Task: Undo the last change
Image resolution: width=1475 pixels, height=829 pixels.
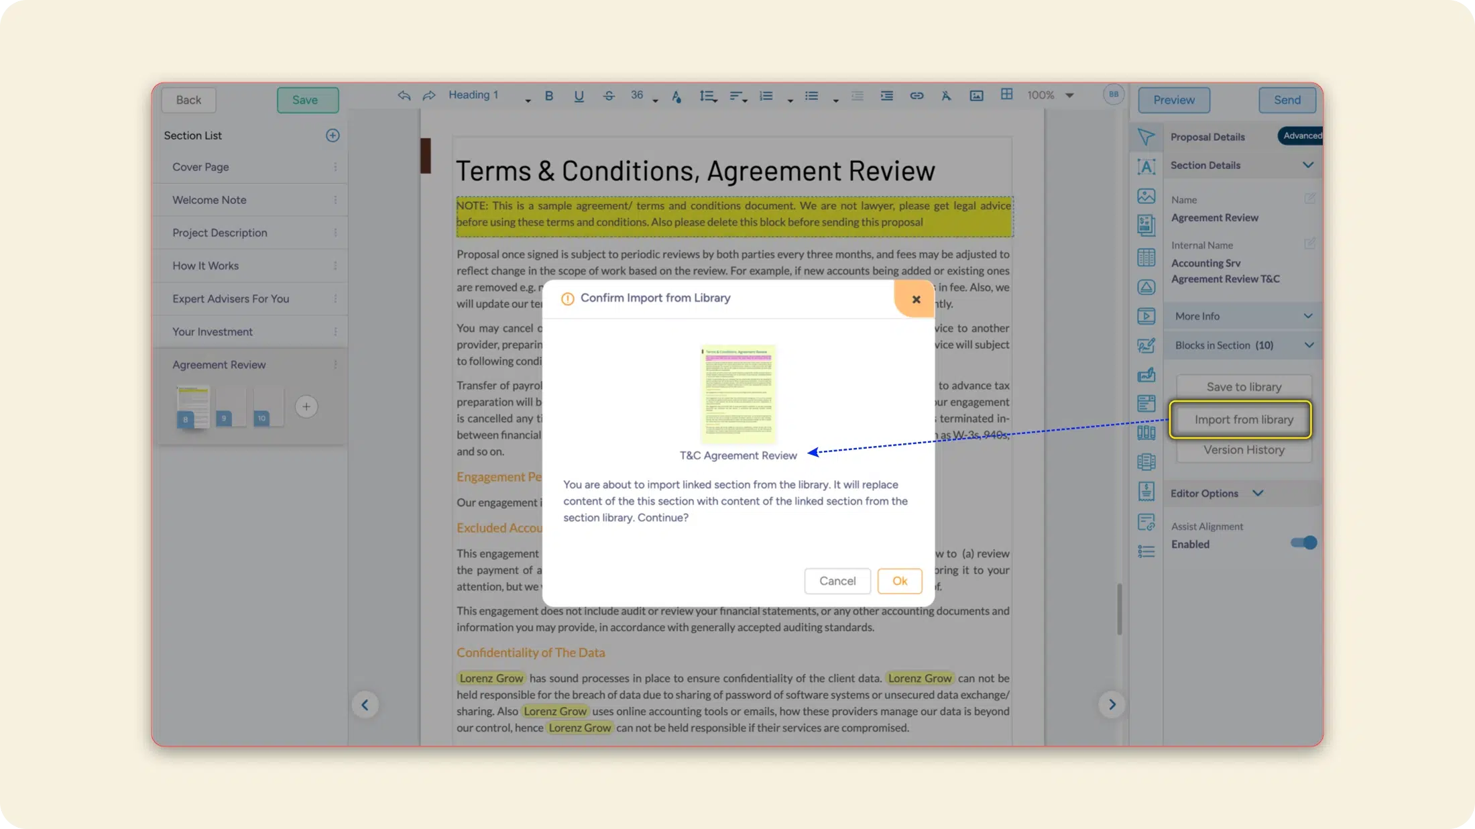Action: [x=404, y=95]
